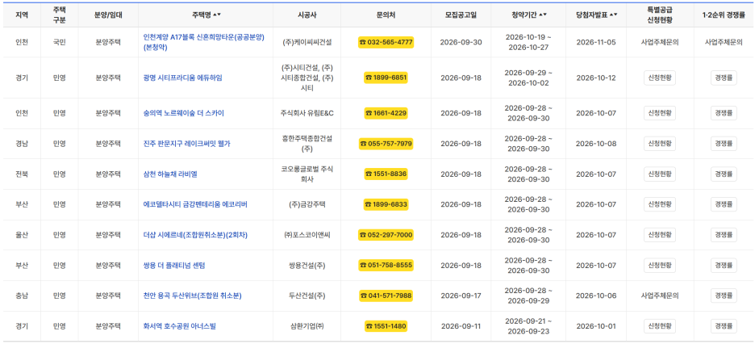The width and height of the screenshot is (755, 344).
Task: Show 경쟁률 for 천안 용곡 두산위브
Action: 724,296
